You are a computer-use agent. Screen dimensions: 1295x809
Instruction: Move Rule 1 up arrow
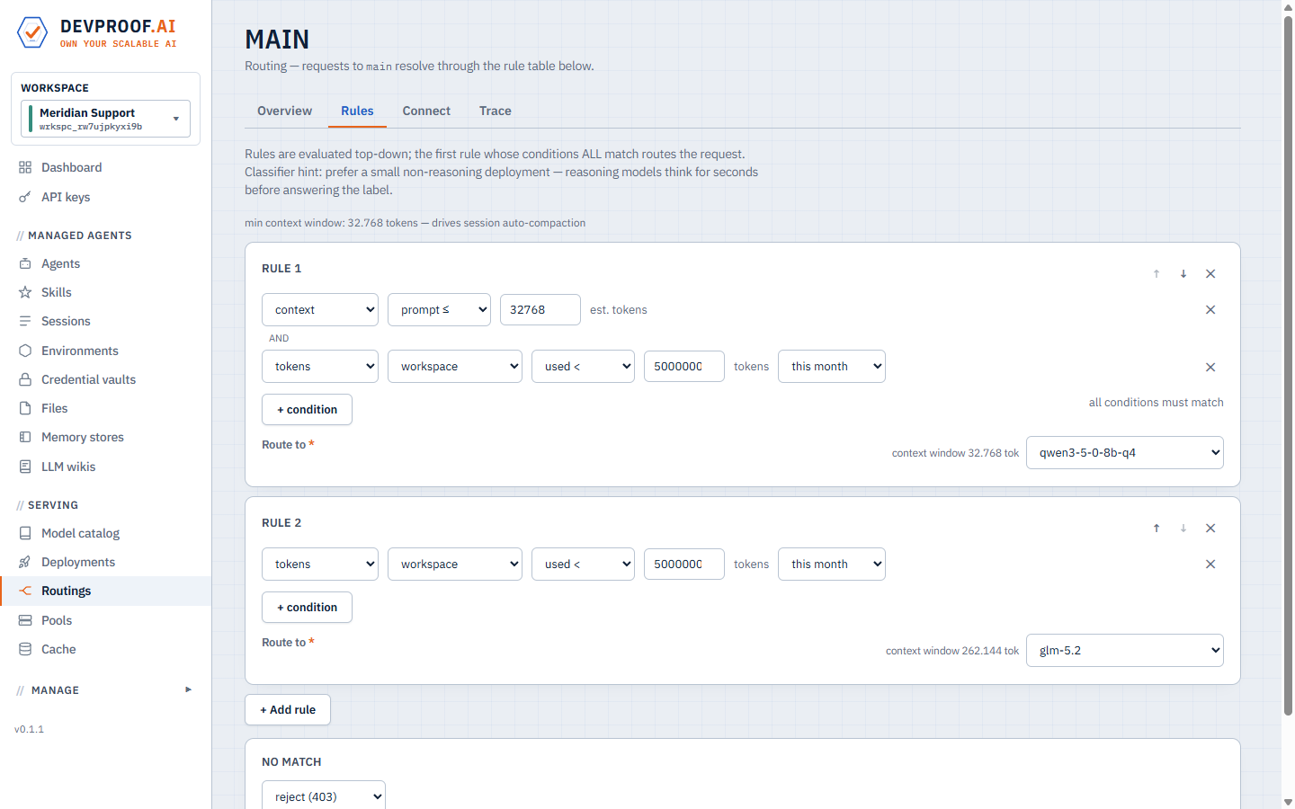(x=1157, y=274)
